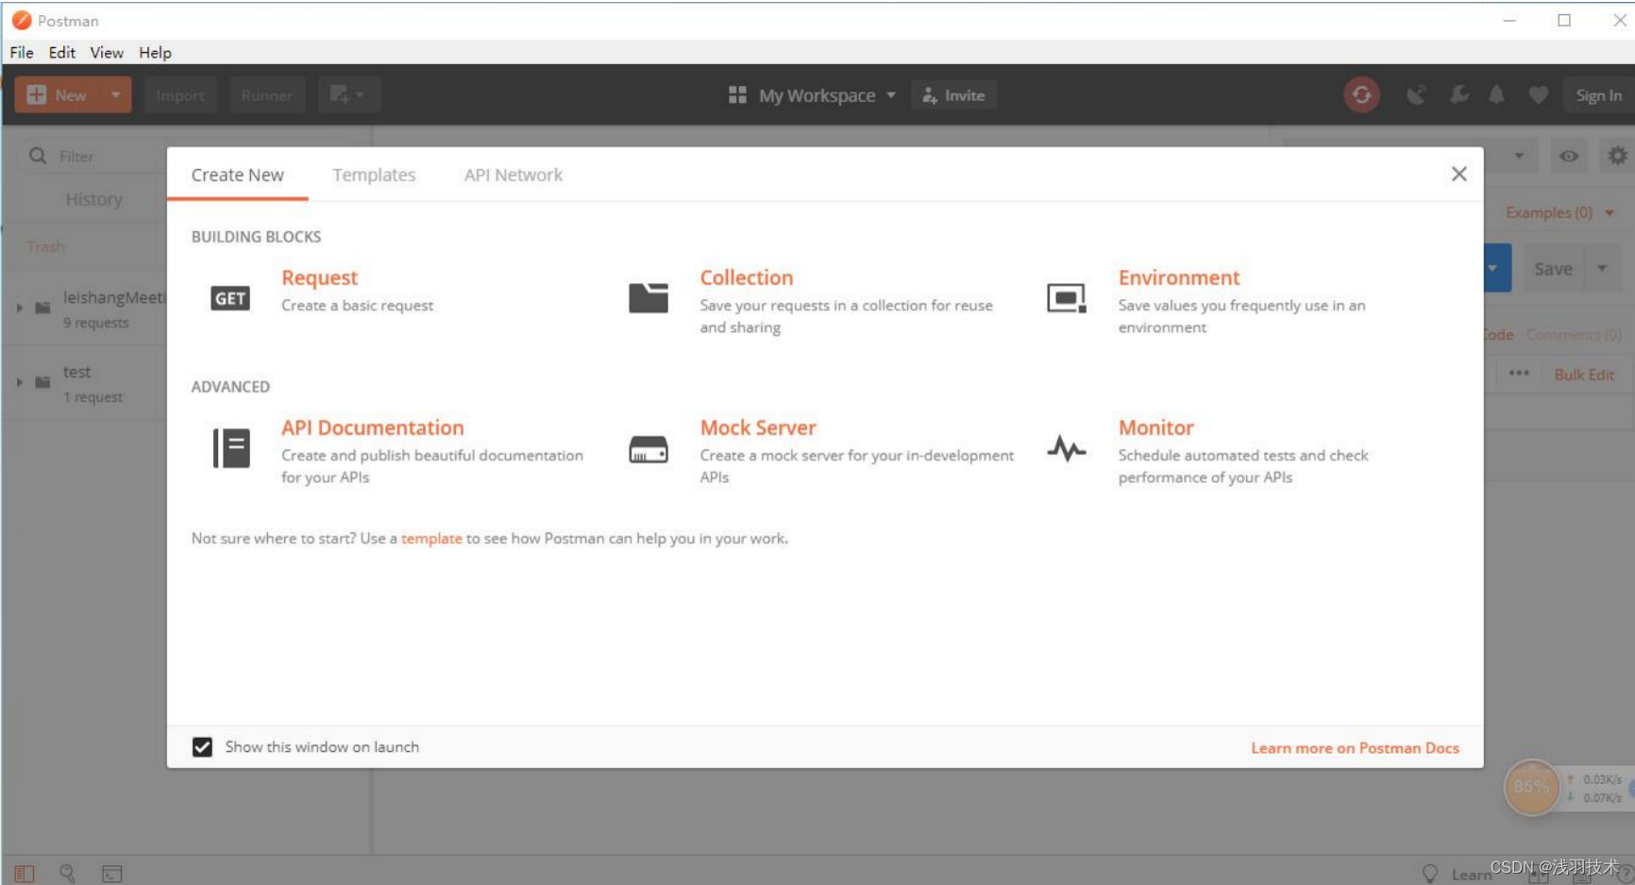Click the Trash link in sidebar
The image size is (1635, 885).
click(45, 246)
